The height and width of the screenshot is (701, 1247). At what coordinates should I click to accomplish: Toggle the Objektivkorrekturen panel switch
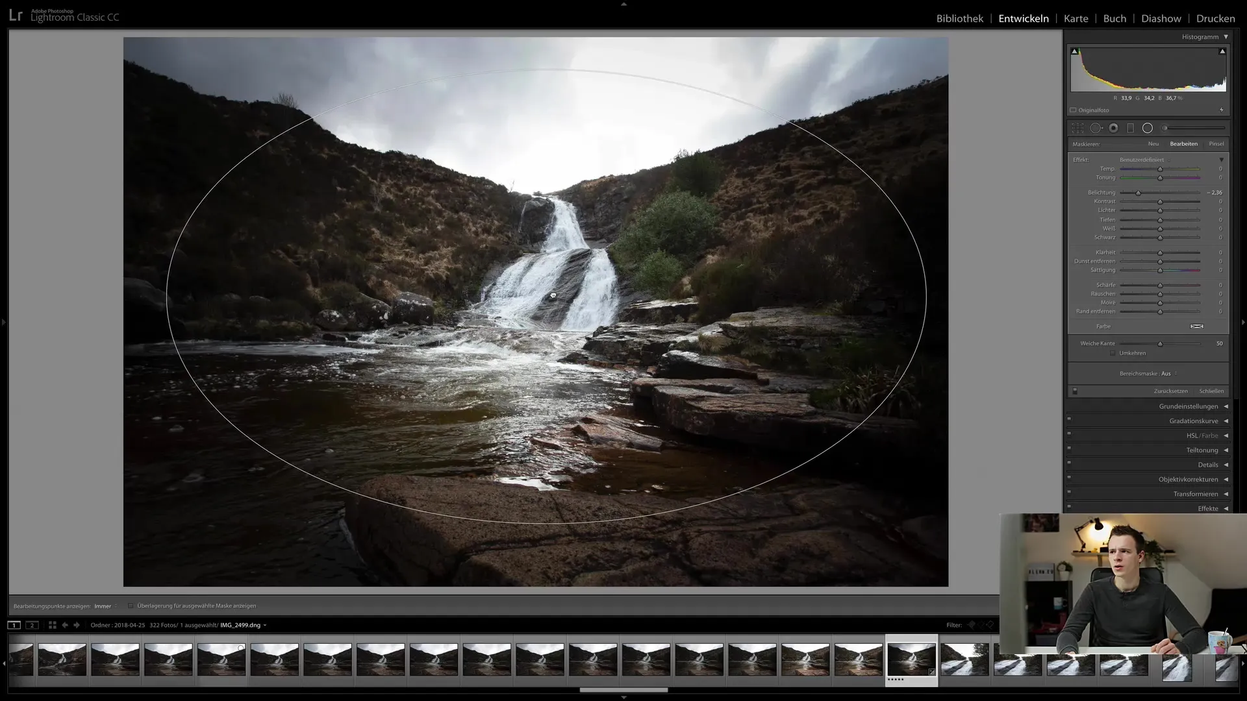[x=1069, y=478]
